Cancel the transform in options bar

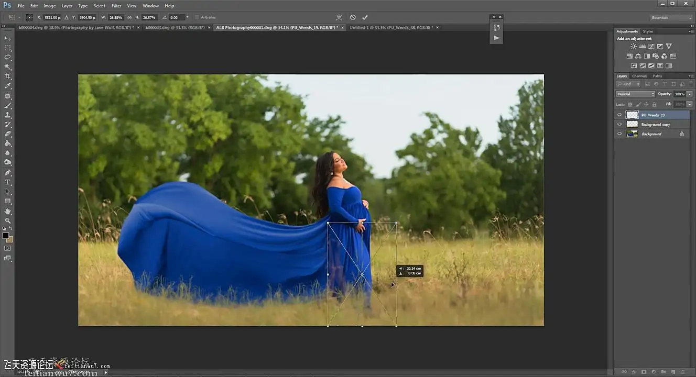[x=353, y=17]
